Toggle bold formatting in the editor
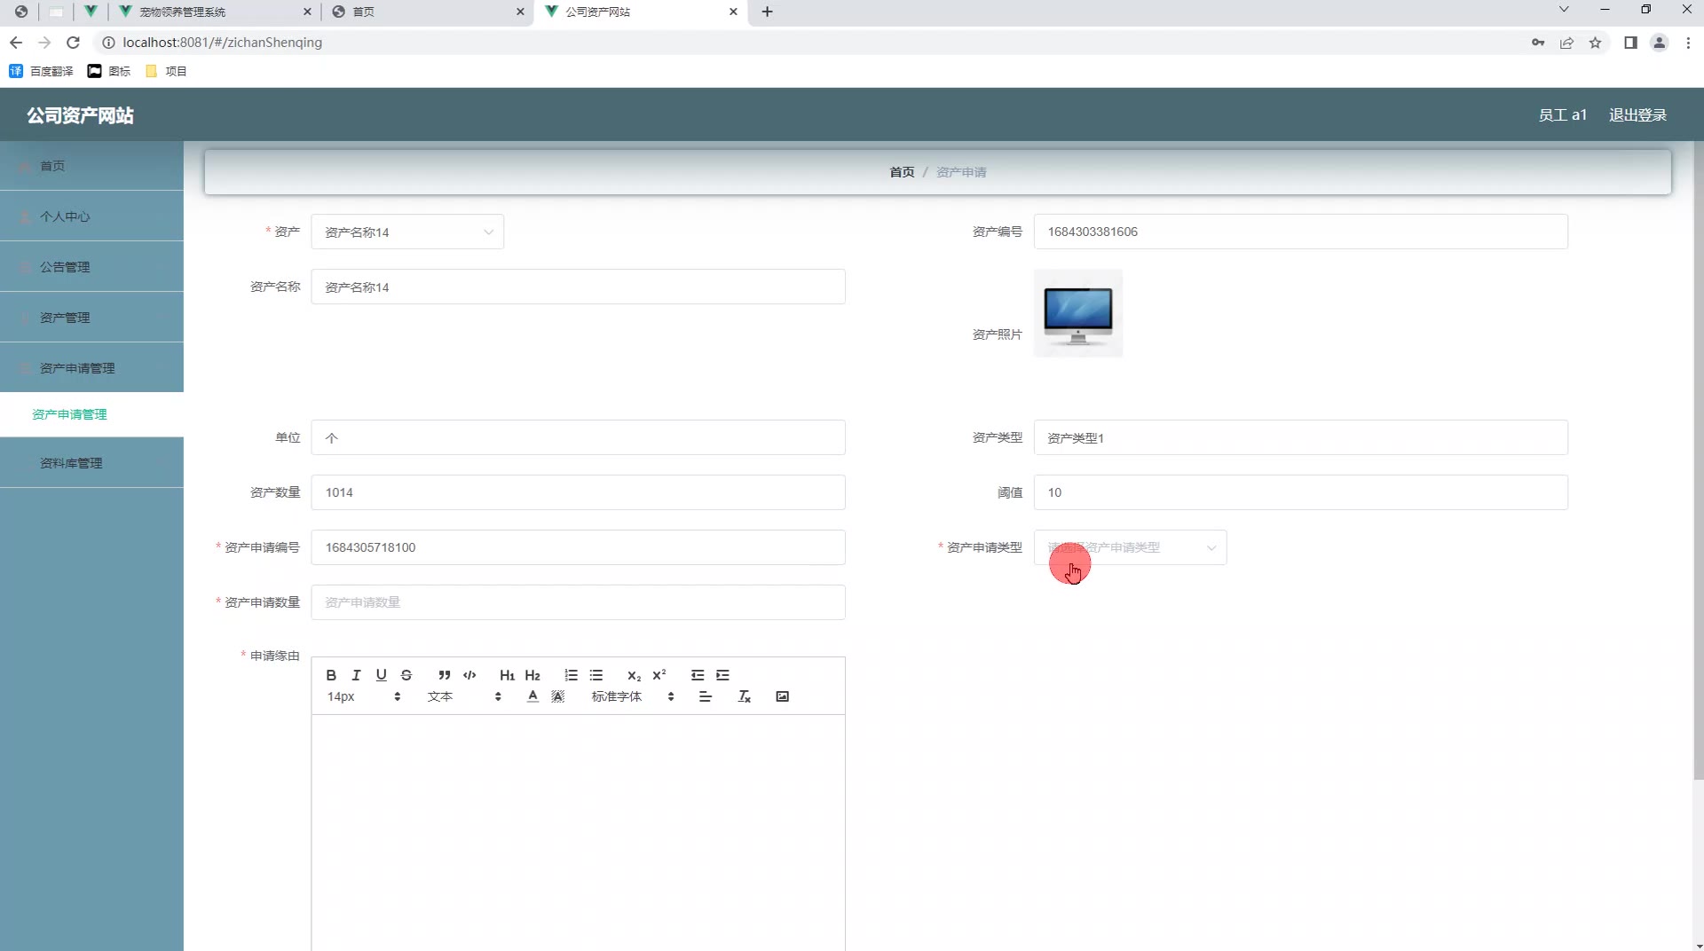This screenshot has width=1704, height=951. click(x=331, y=675)
